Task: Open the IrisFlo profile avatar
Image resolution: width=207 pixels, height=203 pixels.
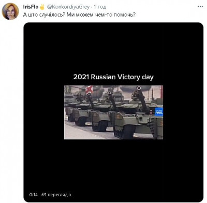Action: [x=10, y=11]
